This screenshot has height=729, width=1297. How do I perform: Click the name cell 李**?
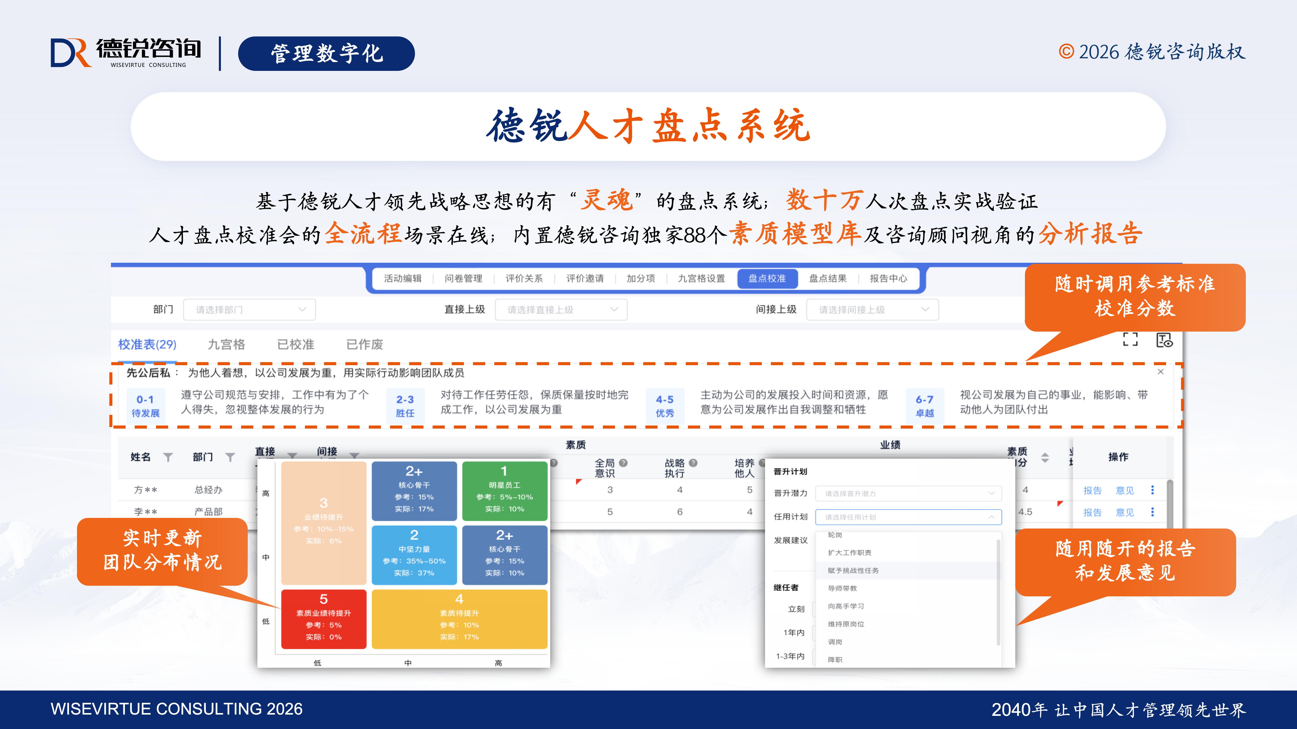(145, 512)
